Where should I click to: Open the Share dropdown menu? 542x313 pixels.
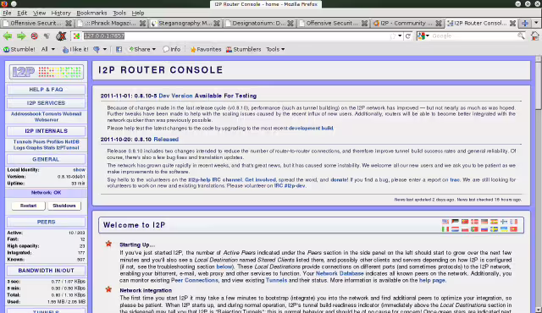(141, 49)
